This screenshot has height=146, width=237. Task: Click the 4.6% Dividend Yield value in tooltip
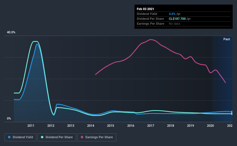point(172,14)
